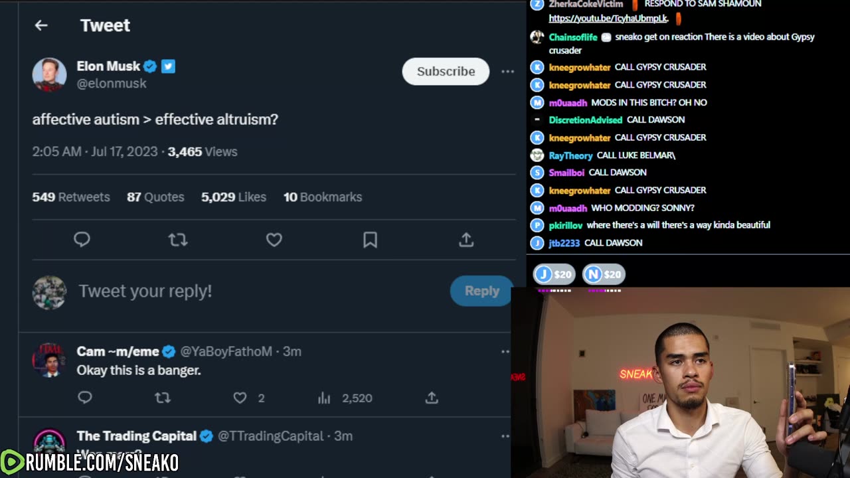
Task: View the 549 Retweets list
Action: click(x=71, y=197)
